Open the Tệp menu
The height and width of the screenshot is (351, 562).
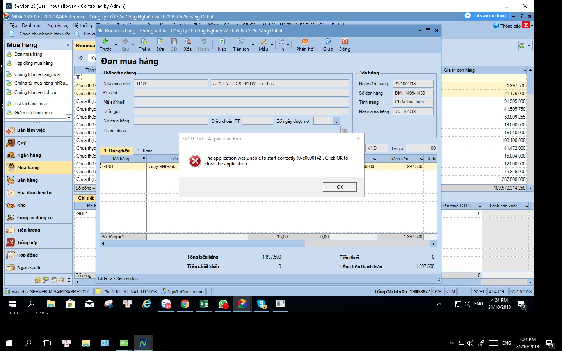(13, 25)
